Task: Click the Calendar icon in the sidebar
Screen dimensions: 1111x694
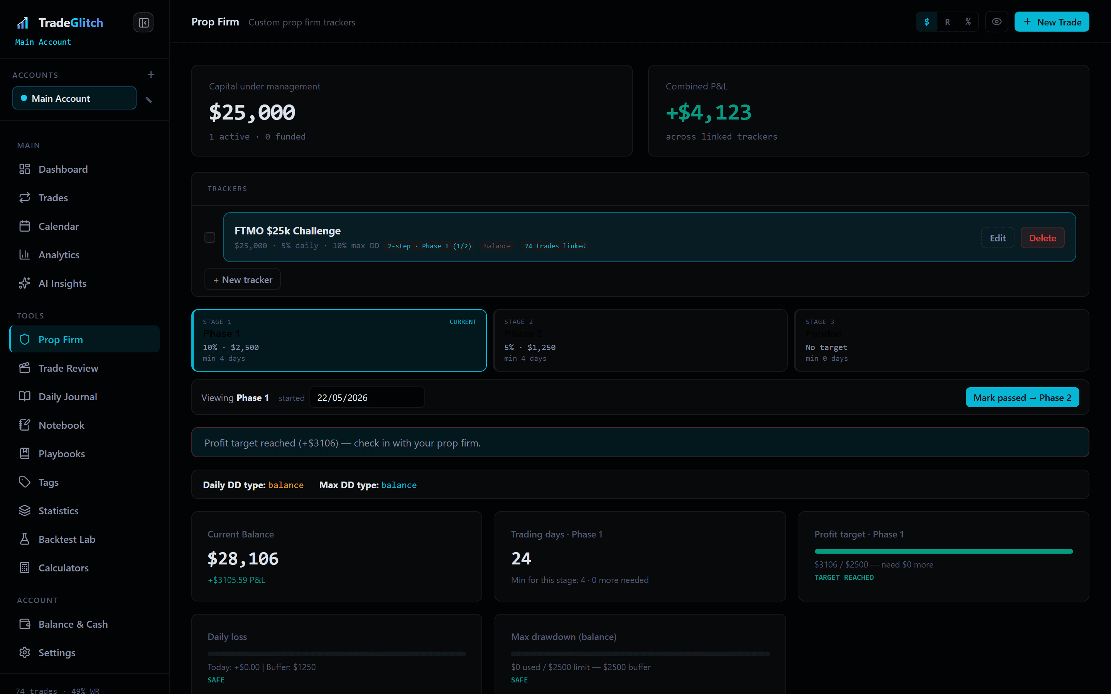Action: pyautogui.click(x=25, y=226)
